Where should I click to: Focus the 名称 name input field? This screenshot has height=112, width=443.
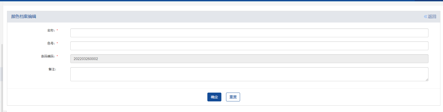tap(249, 33)
